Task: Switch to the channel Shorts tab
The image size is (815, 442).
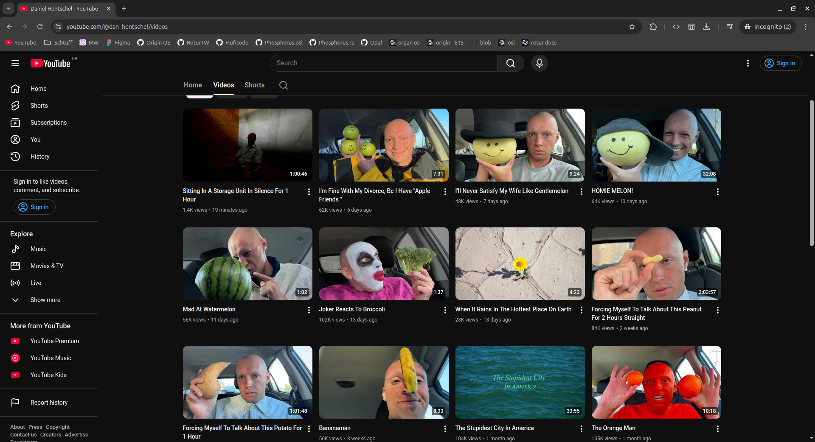Action: pos(255,85)
